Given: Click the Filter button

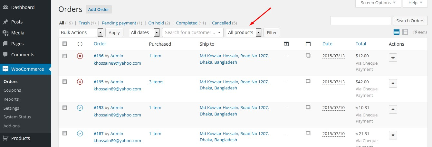Looking at the screenshot, I should point(272,32).
